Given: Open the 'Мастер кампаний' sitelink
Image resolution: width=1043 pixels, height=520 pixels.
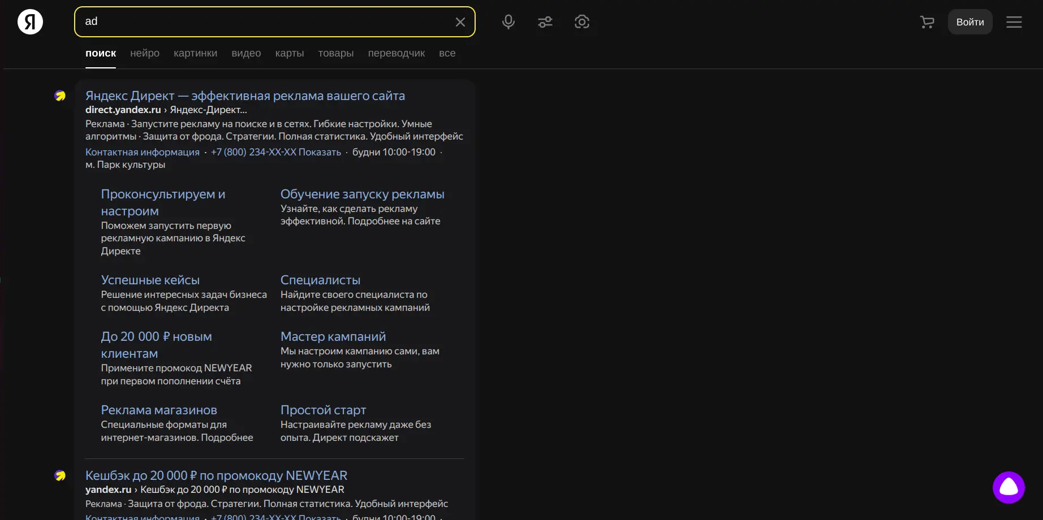Looking at the screenshot, I should [333, 336].
